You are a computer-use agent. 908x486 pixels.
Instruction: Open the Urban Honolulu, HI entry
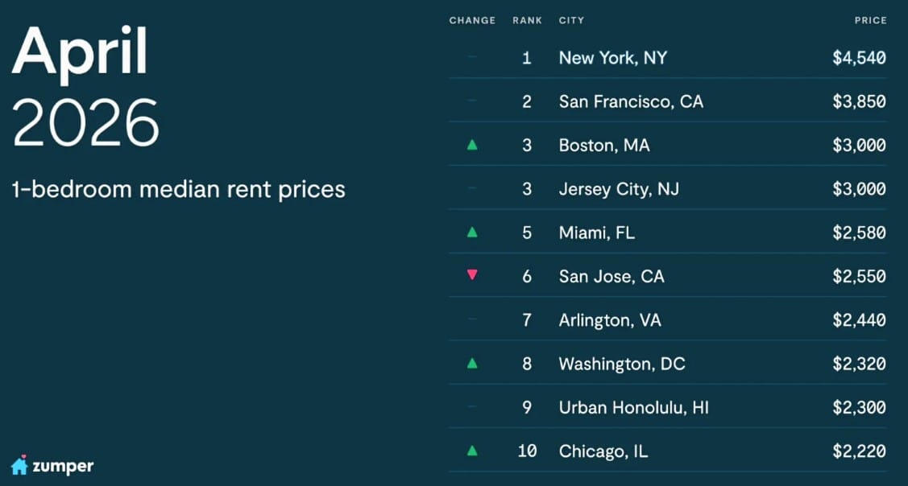pyautogui.click(x=633, y=407)
